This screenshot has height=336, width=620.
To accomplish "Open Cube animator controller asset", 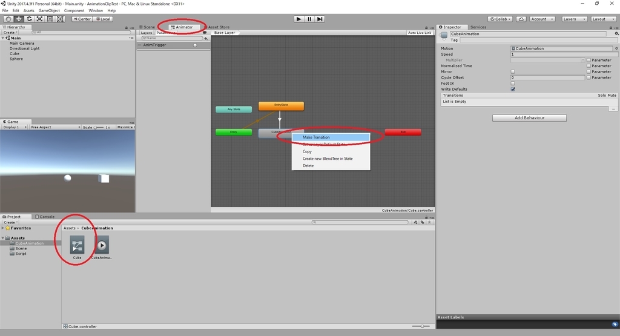I will point(77,248).
